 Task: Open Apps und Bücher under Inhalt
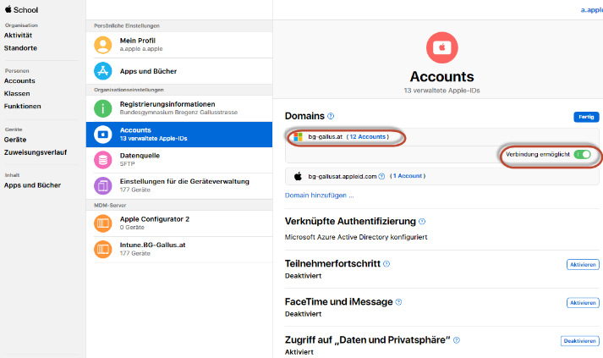(33, 185)
